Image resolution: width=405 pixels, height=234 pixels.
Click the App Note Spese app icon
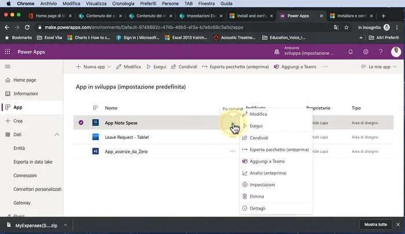point(95,123)
